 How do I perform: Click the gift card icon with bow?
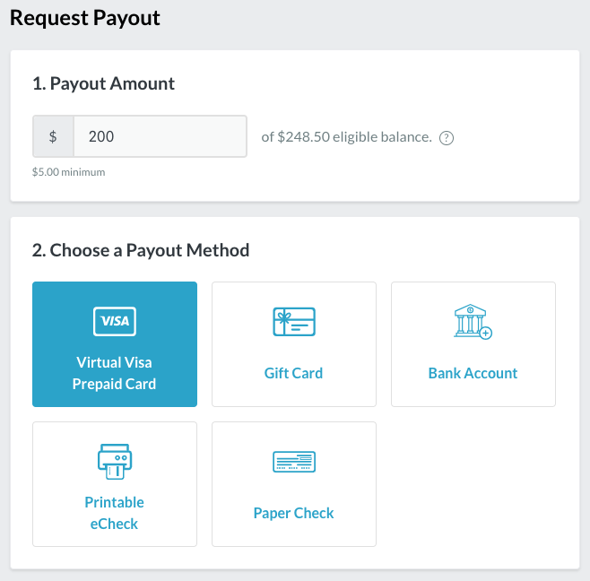294,322
